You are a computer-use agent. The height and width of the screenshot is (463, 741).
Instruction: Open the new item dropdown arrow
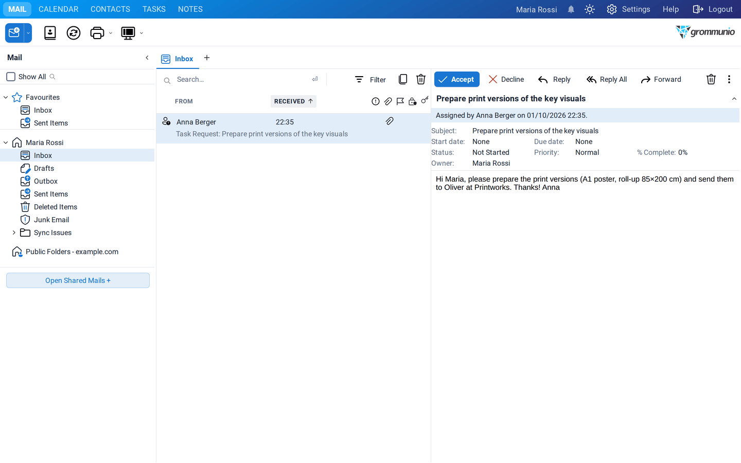[28, 33]
